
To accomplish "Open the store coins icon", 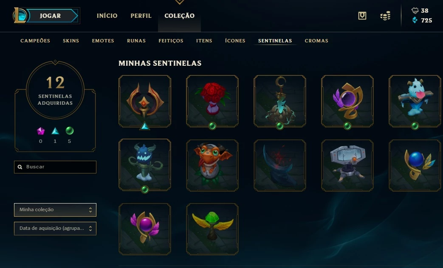I will tap(385, 16).
